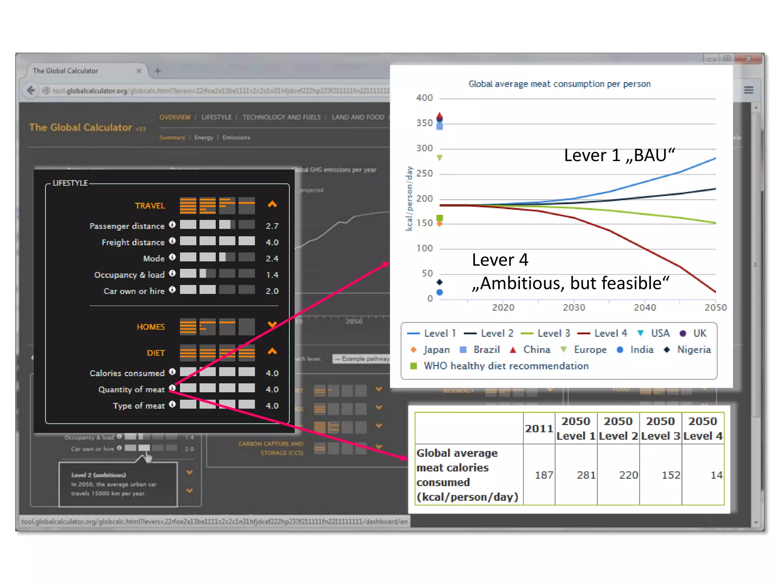Collapse the DIET section chevron

272,351
